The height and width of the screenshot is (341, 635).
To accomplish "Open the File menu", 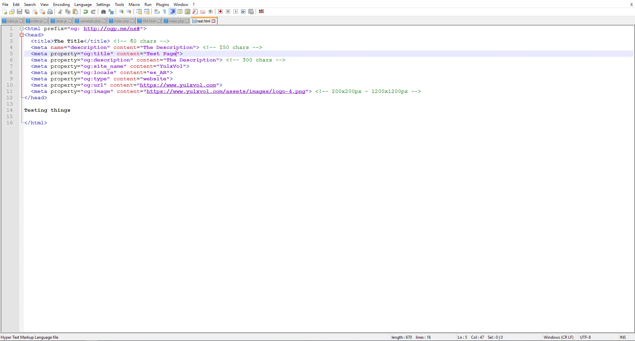I will click(5, 5).
